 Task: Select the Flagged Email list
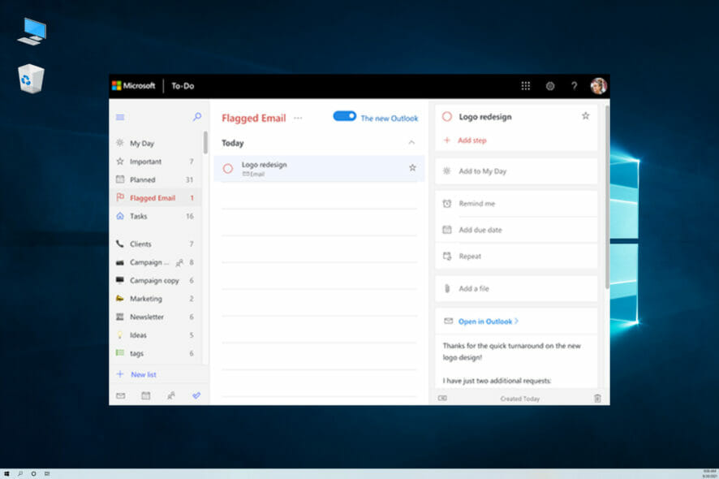[155, 198]
